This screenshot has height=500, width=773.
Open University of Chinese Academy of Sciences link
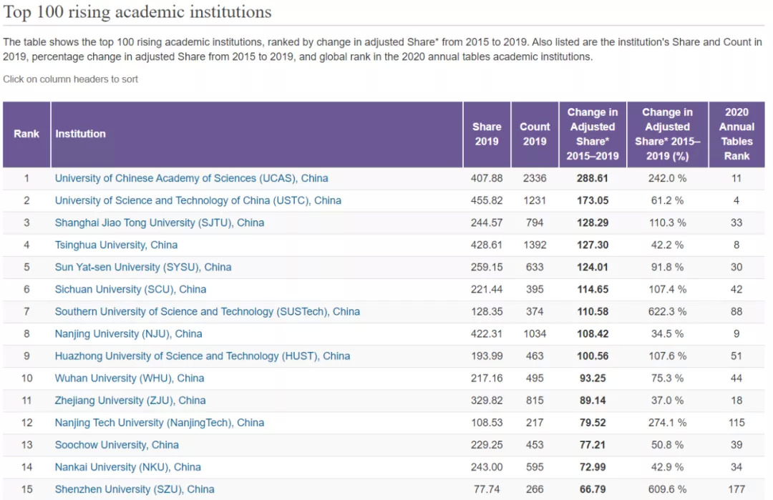(x=191, y=178)
